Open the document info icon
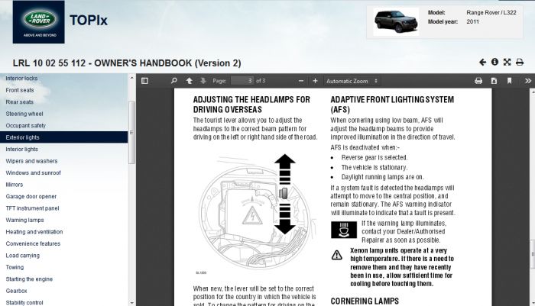 coord(494,62)
